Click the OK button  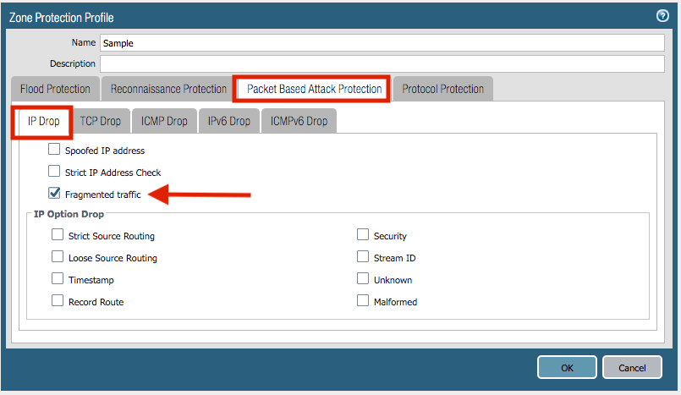coord(567,368)
